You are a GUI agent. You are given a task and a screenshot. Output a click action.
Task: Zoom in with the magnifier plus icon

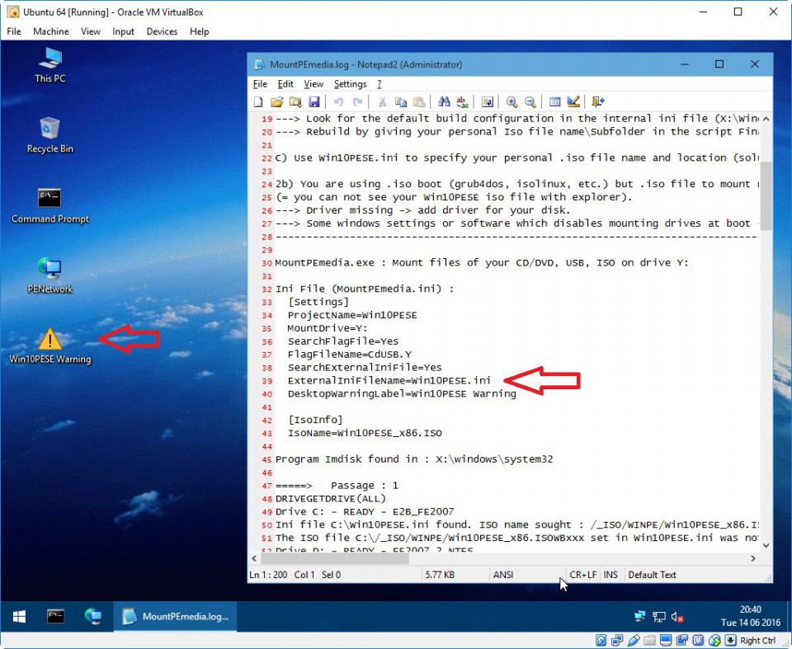(511, 102)
